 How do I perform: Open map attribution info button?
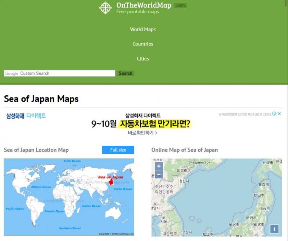274,229
